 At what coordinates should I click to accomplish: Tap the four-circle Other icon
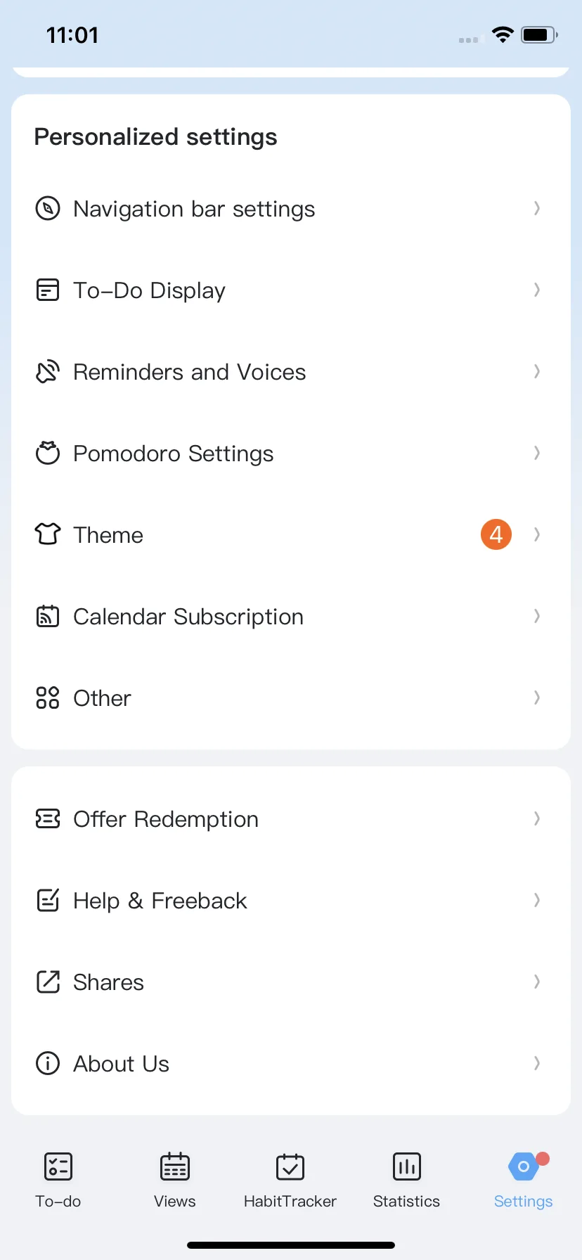(x=48, y=697)
